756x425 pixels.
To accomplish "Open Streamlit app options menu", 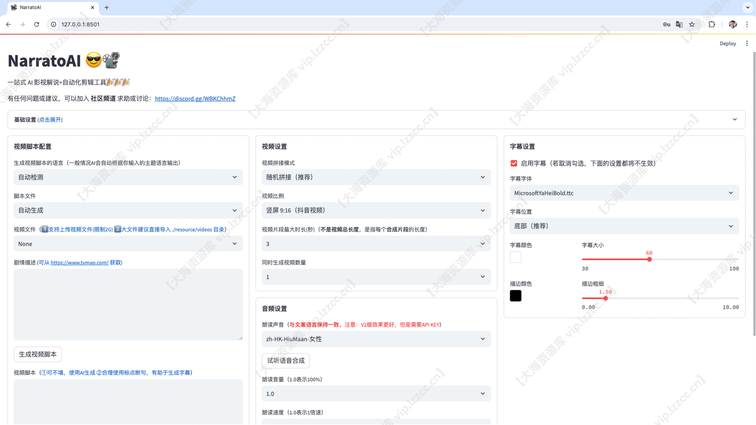I will [x=747, y=44].
